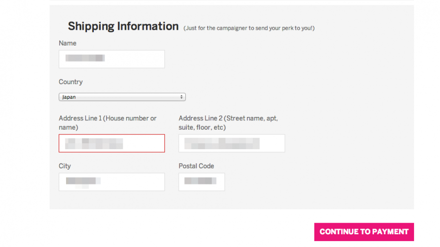Viewport: 440px width, 247px height.
Task: Click the blurred value in Postal Code
Action: point(200,181)
